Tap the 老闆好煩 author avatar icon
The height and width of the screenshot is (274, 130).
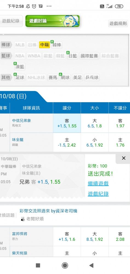[x=23, y=219]
